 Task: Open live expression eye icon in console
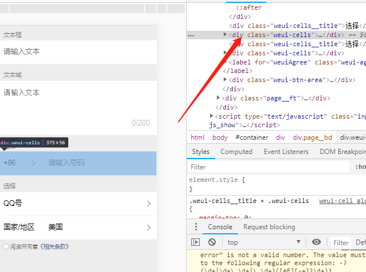(x=316, y=242)
